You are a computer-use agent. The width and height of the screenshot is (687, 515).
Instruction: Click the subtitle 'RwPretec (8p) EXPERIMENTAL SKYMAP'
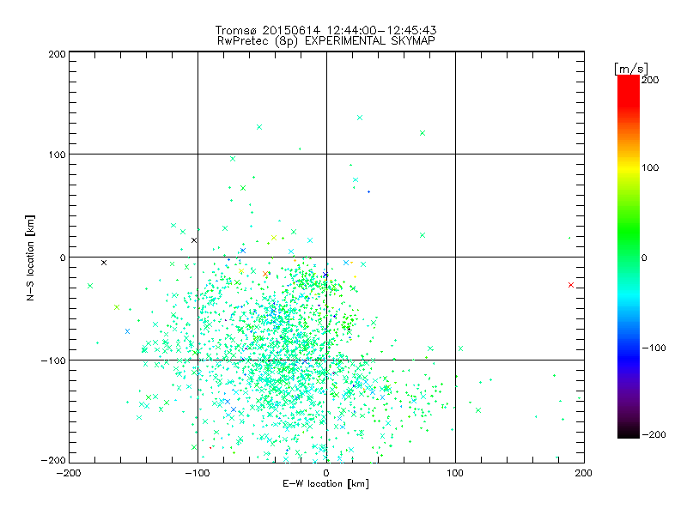point(325,40)
